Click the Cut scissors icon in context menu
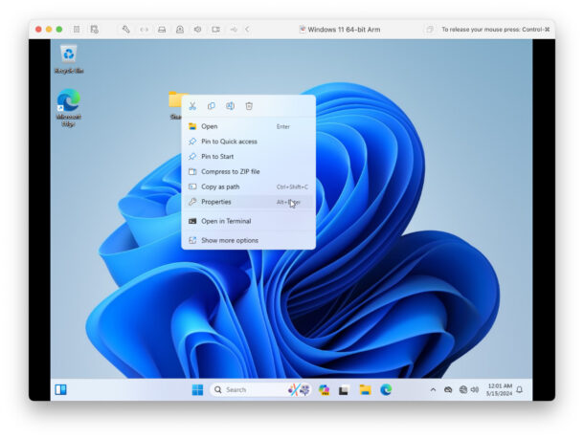Image resolution: width=584 pixels, height=439 pixels. [x=192, y=106]
